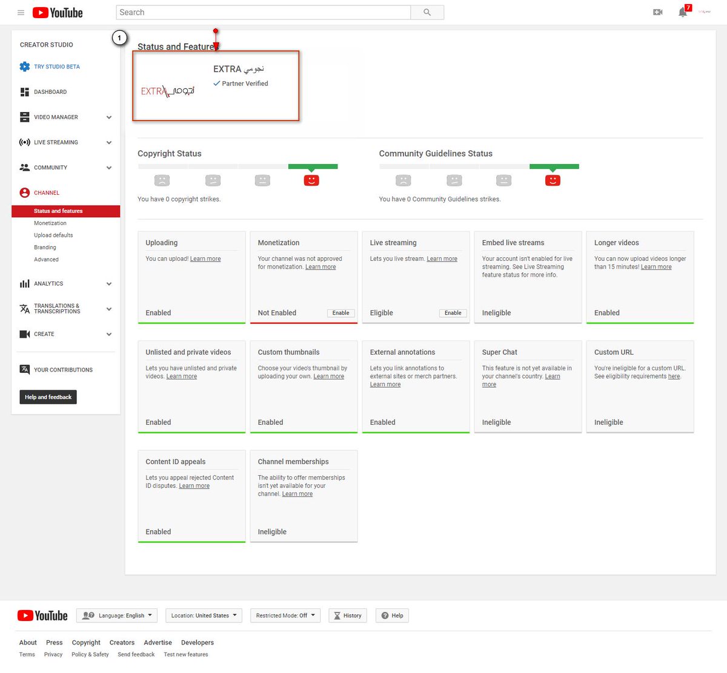Click the red smiley under Community Guidelines Status
Screen dimensions: 727x673
553,180
